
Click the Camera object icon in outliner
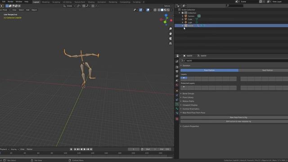[x=186, y=16]
